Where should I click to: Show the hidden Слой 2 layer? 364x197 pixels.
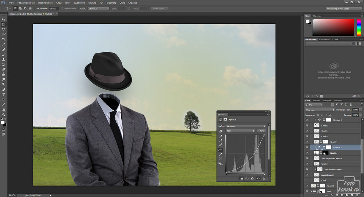[307, 180]
